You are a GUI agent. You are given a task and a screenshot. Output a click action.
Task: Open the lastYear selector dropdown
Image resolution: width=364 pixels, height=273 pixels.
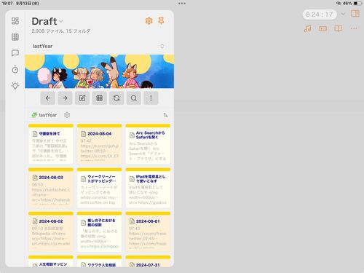click(x=99, y=46)
